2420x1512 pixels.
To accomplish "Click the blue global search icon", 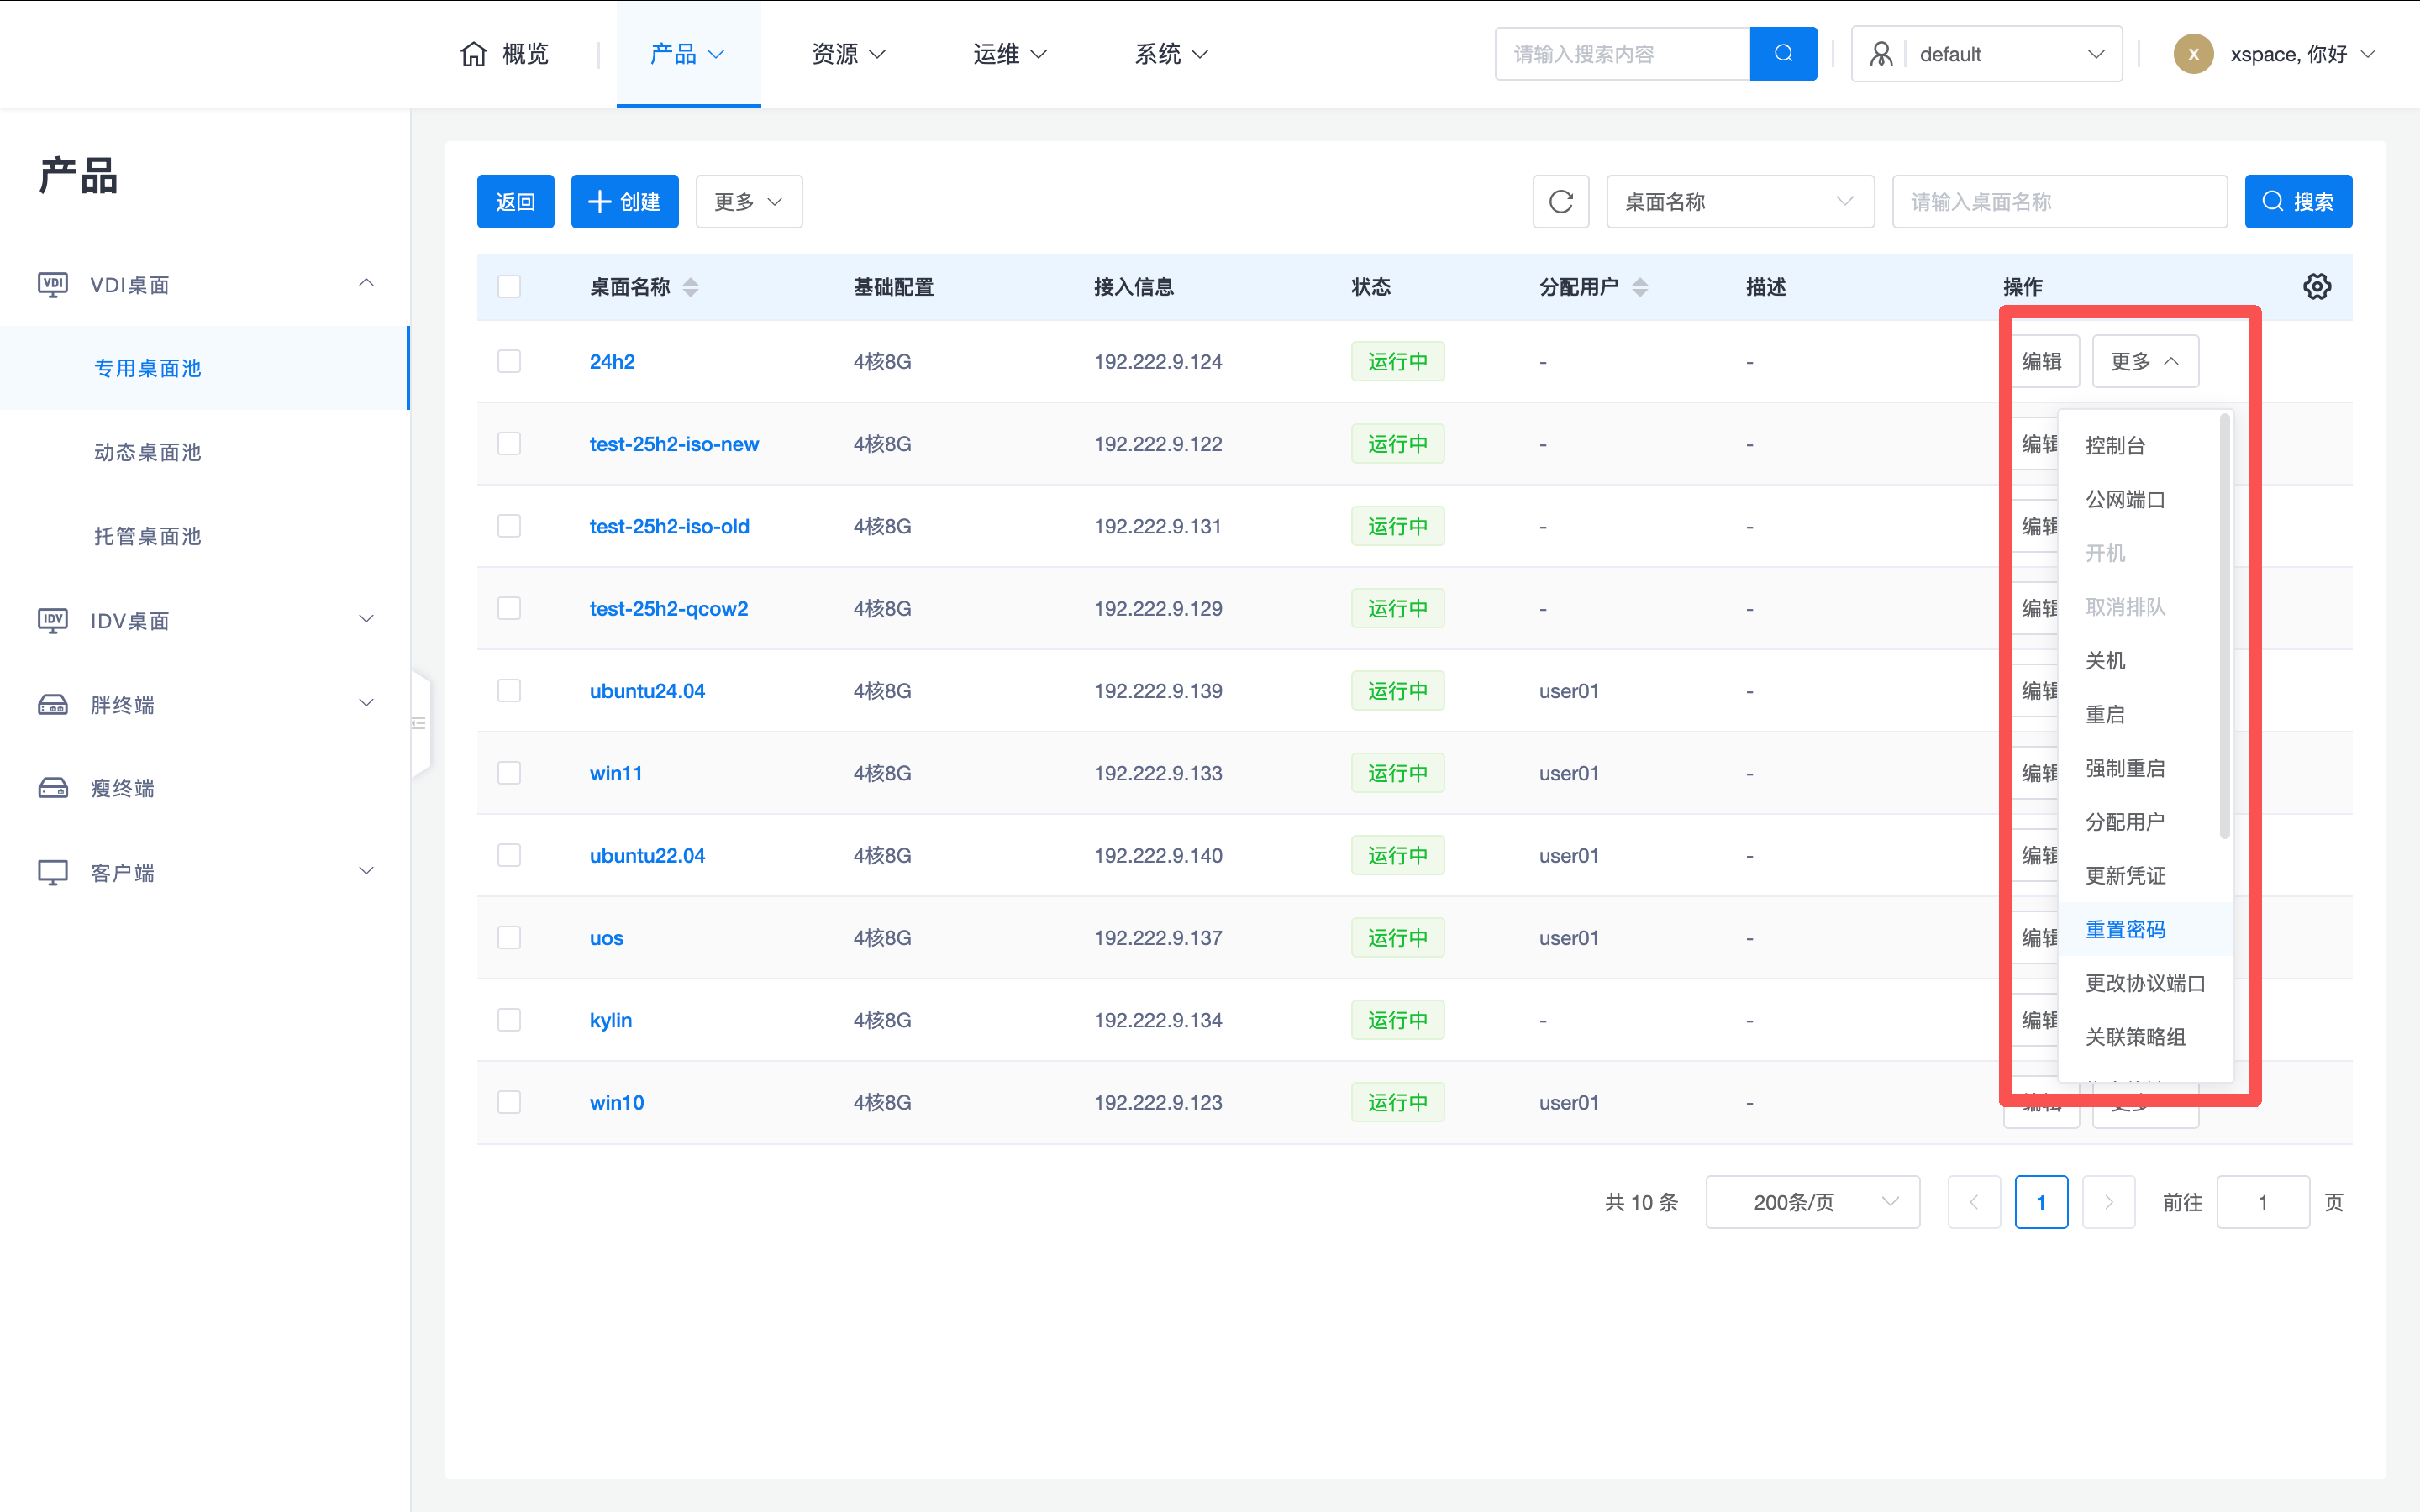I will click(1783, 54).
